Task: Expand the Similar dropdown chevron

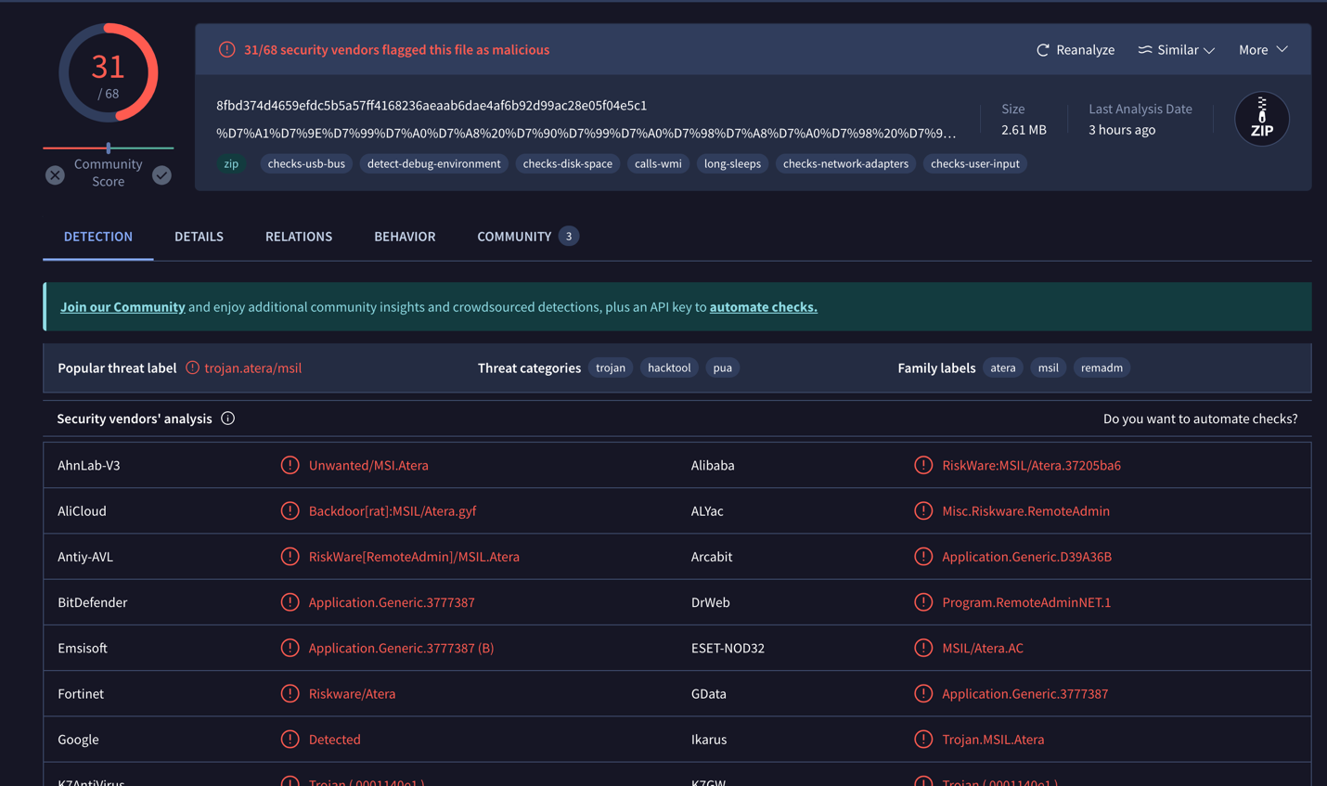Action: coord(1209,51)
